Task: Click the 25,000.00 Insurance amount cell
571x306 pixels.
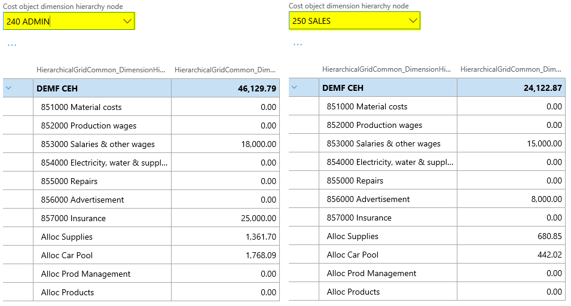Action: [x=257, y=218]
